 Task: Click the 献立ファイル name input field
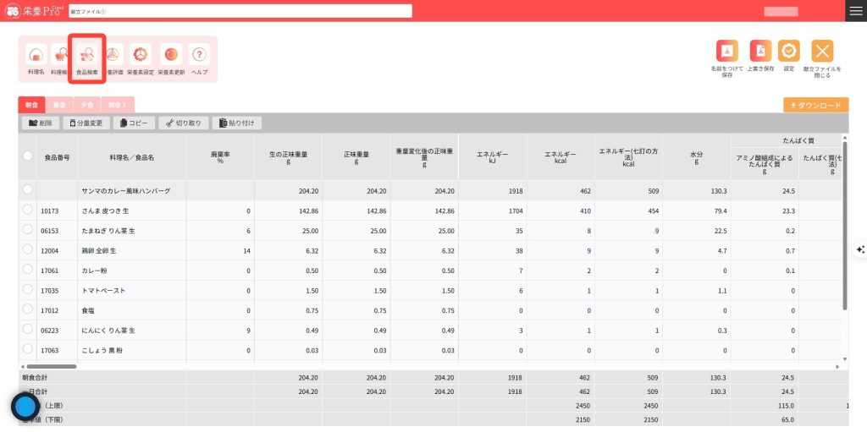pos(240,11)
